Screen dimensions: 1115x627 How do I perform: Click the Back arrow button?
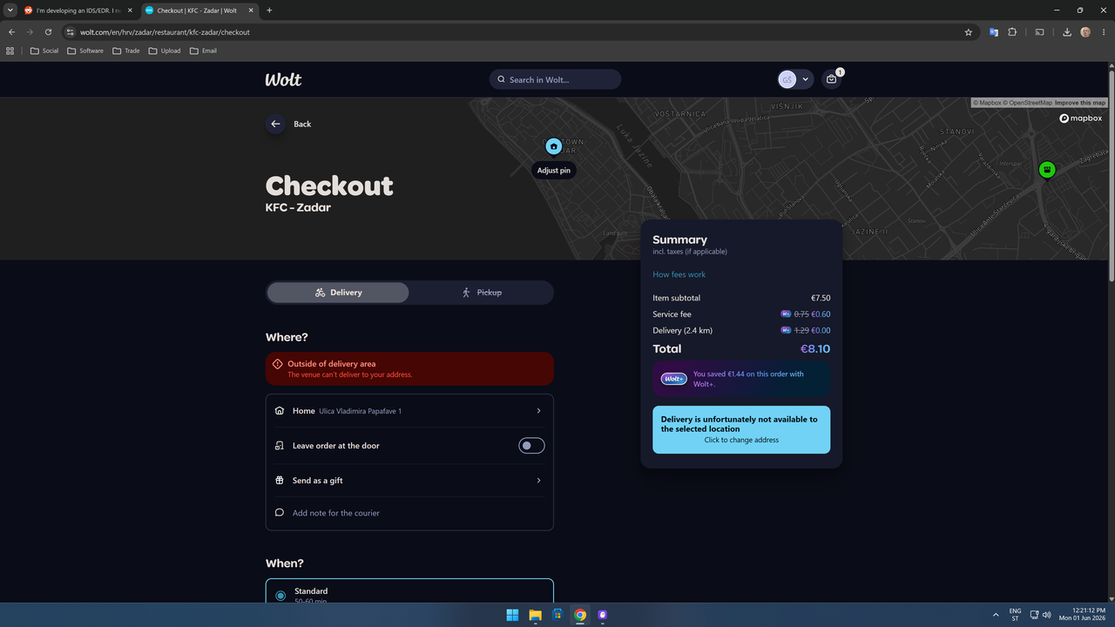coord(275,124)
